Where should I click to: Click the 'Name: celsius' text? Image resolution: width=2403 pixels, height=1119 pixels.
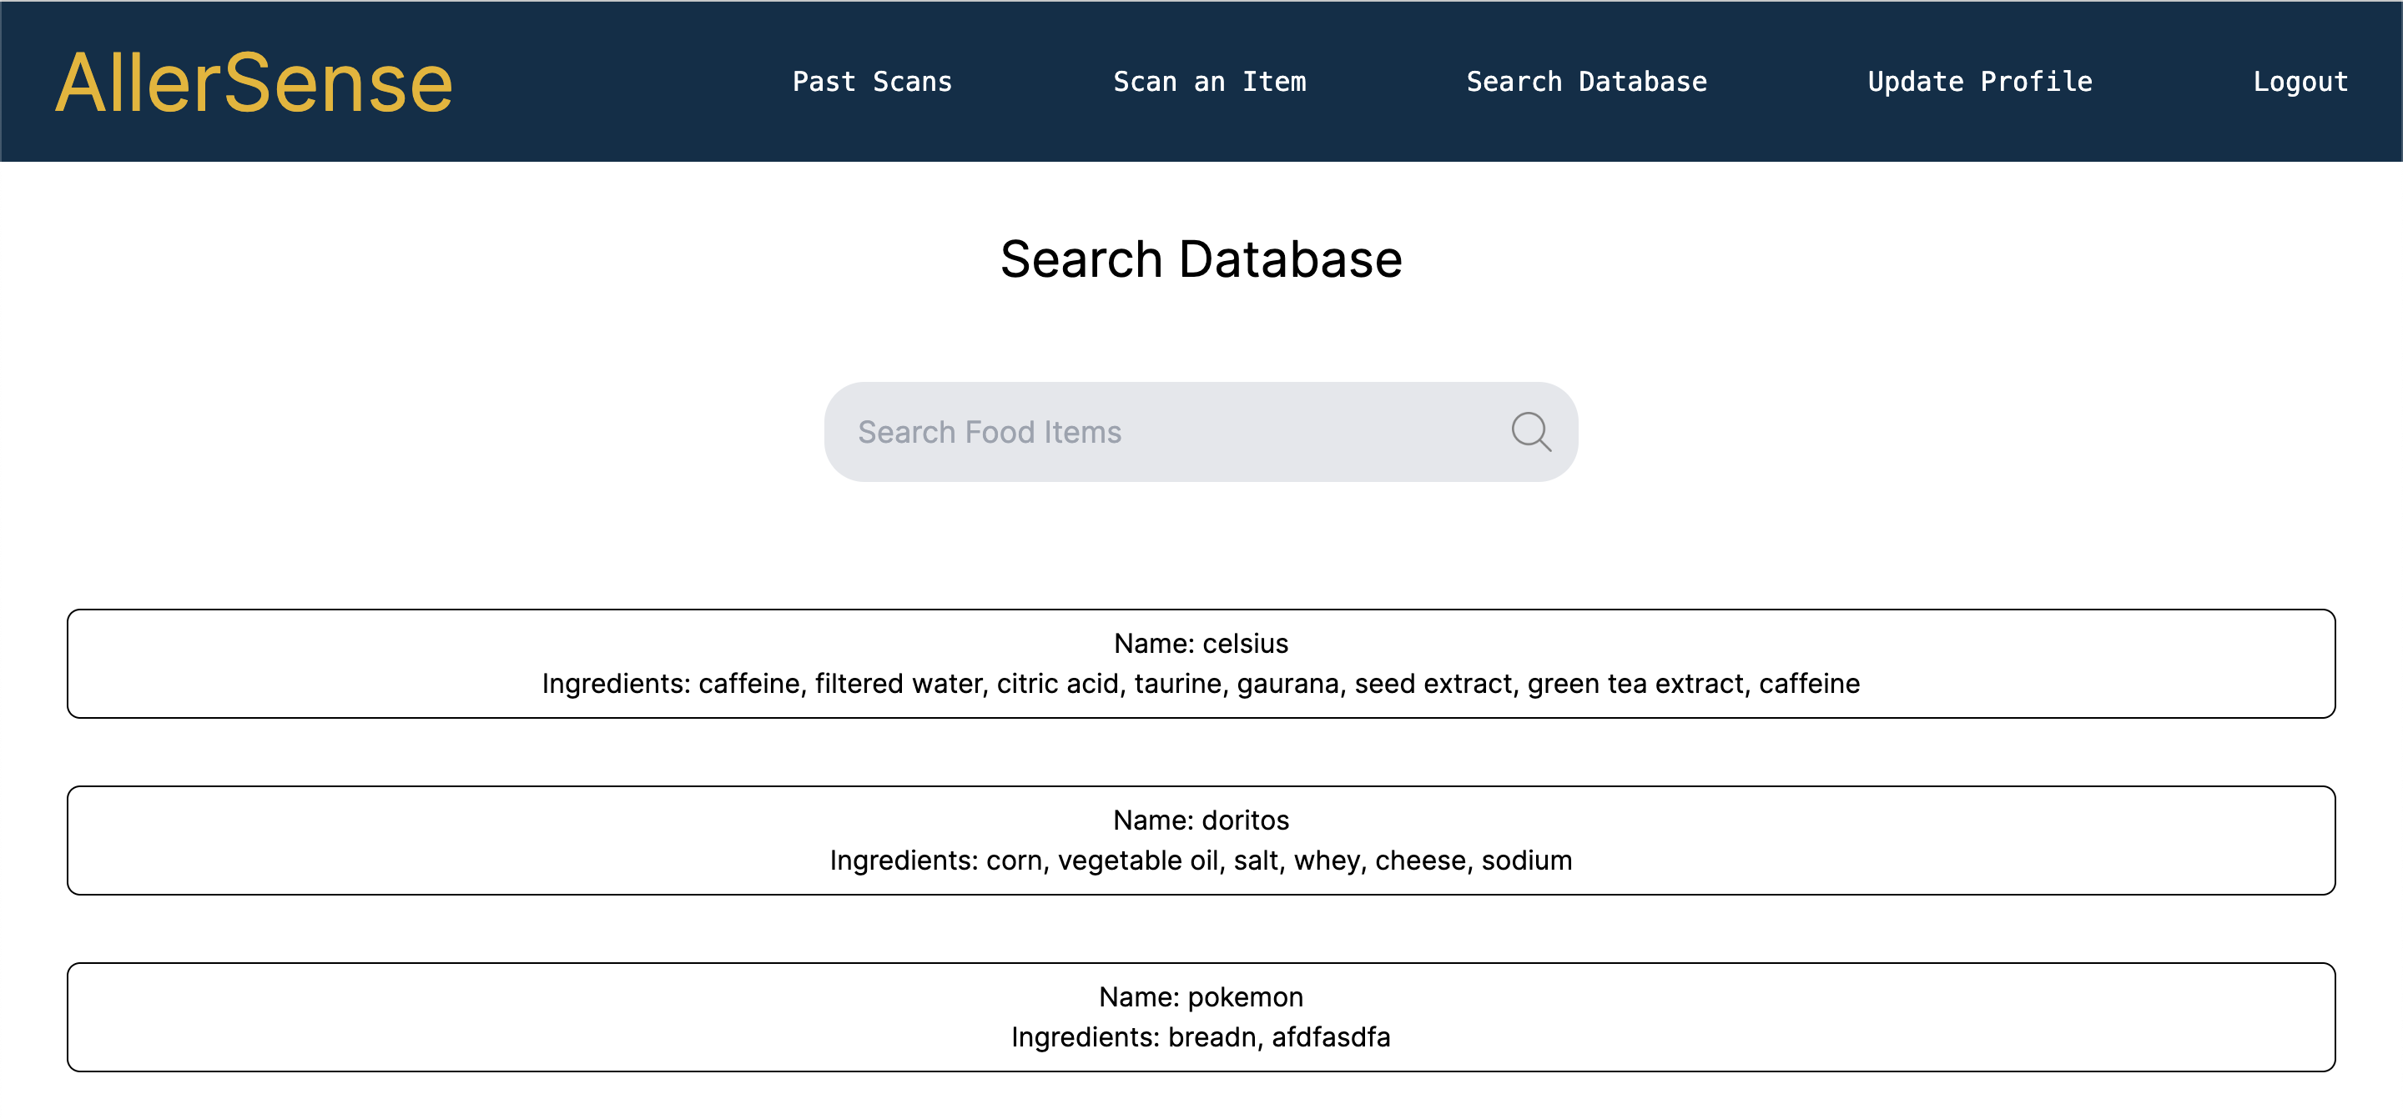click(1201, 644)
